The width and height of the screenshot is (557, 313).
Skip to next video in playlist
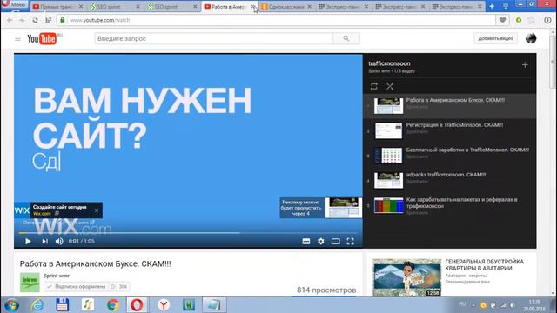tap(44, 242)
